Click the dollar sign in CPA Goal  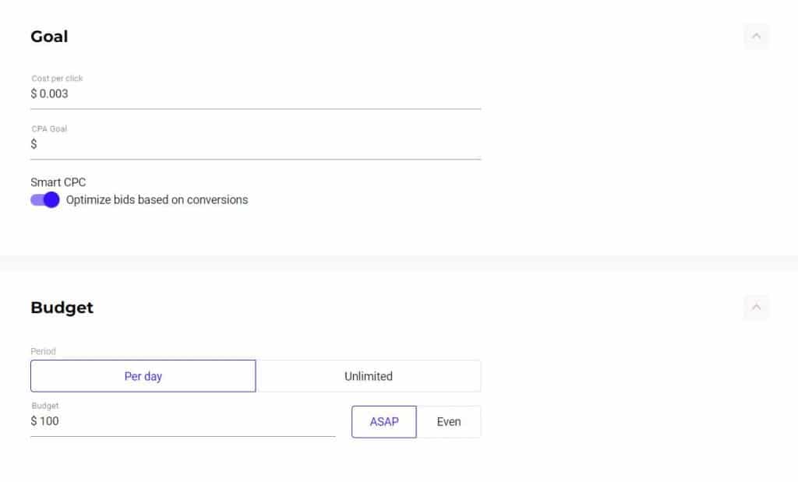pyautogui.click(x=34, y=145)
